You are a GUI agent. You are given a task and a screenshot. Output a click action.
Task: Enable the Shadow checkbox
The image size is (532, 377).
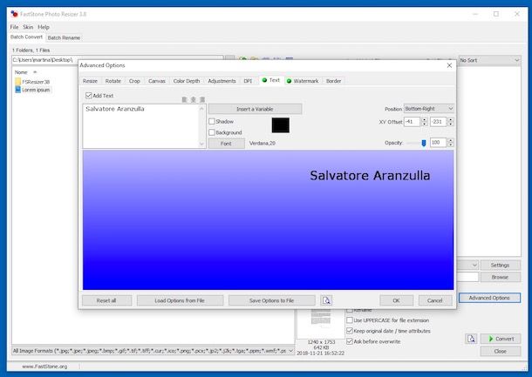(212, 121)
